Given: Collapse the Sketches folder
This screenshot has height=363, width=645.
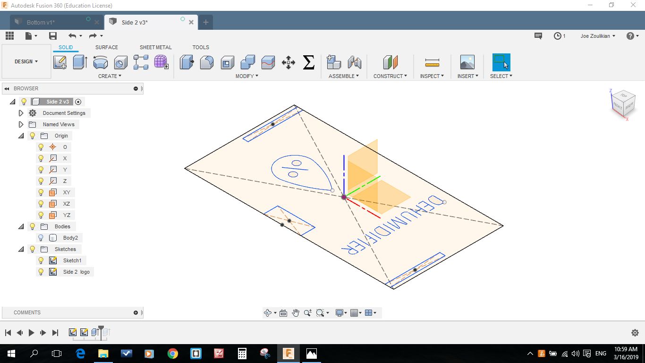Looking at the screenshot, I should coord(21,249).
